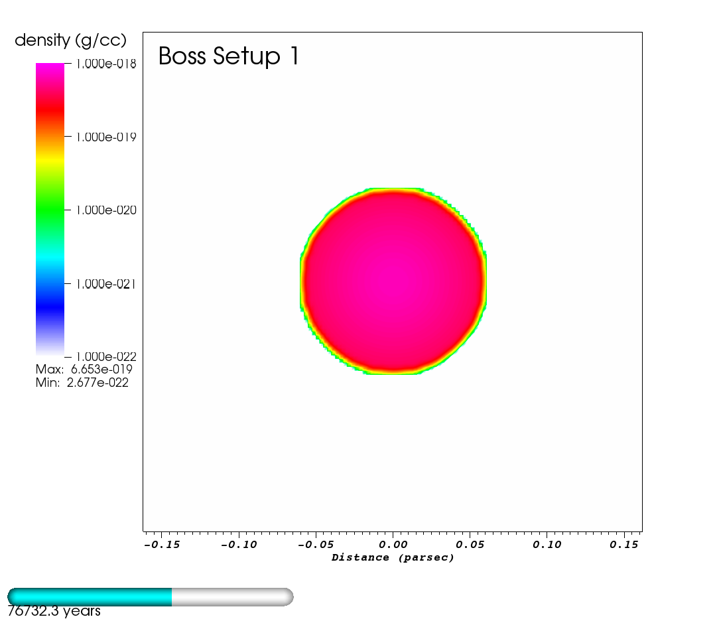
Task: Click the -0.05 axis tick label
Action: point(316,545)
